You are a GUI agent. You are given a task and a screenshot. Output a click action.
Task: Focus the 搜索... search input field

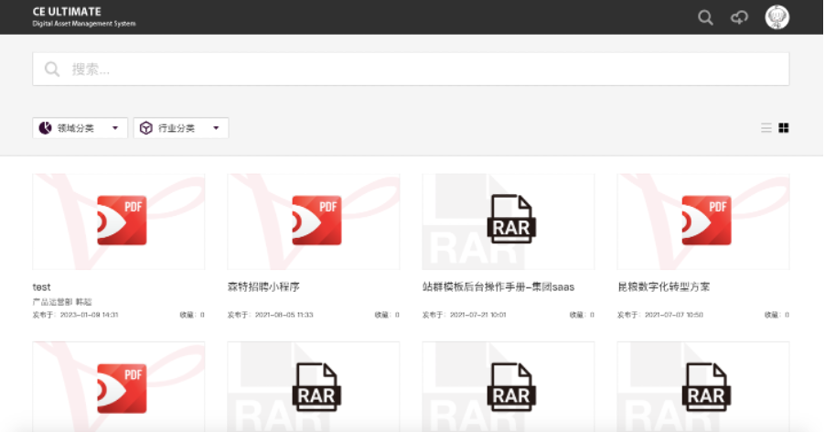(411, 69)
